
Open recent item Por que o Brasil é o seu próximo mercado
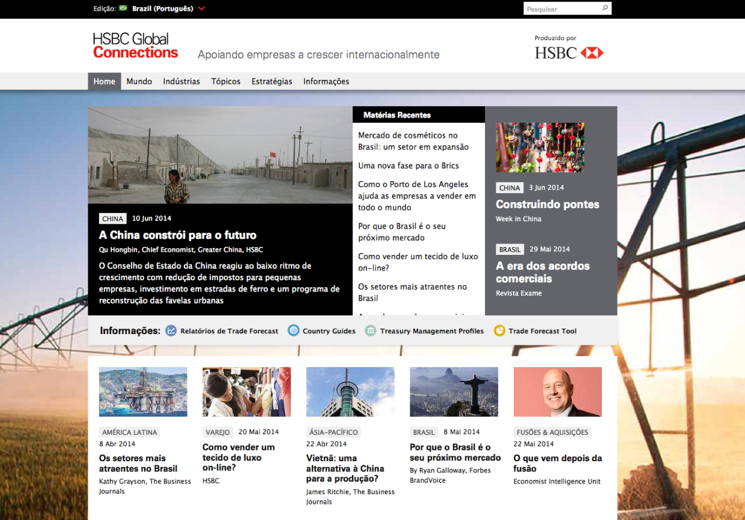(402, 232)
